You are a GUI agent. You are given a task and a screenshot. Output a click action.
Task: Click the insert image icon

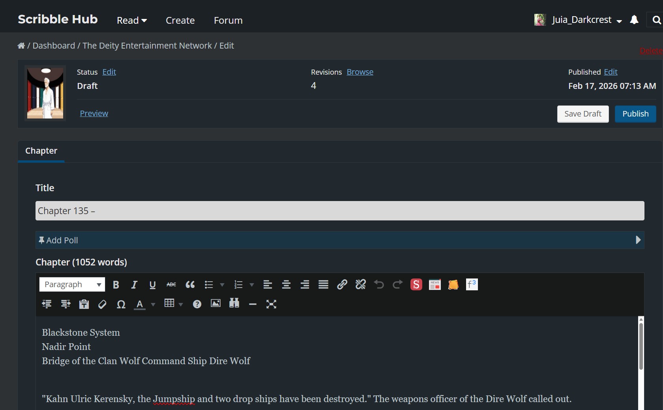215,304
